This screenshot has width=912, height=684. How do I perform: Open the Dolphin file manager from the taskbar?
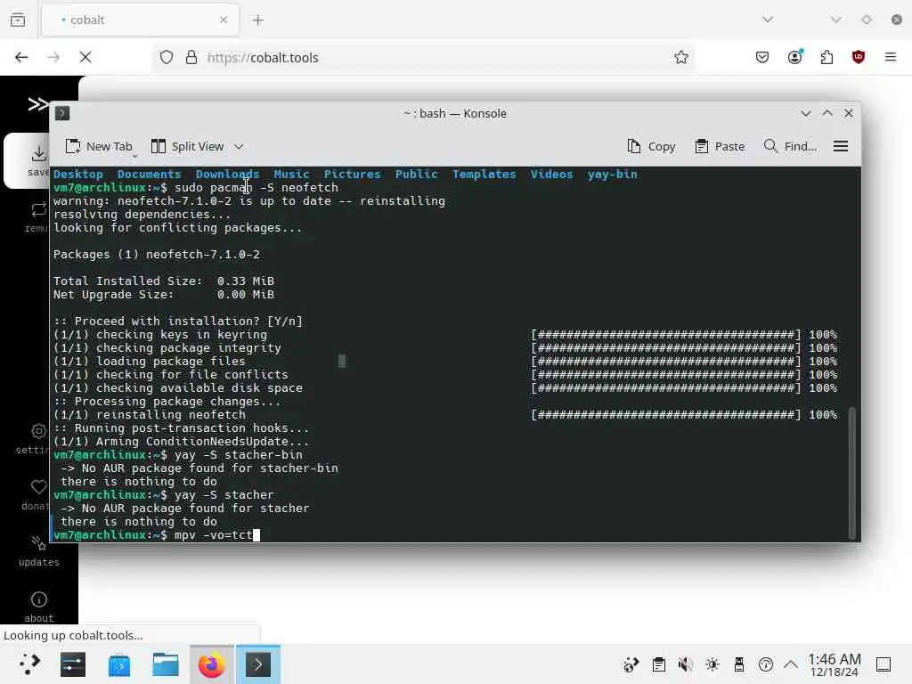(x=166, y=664)
